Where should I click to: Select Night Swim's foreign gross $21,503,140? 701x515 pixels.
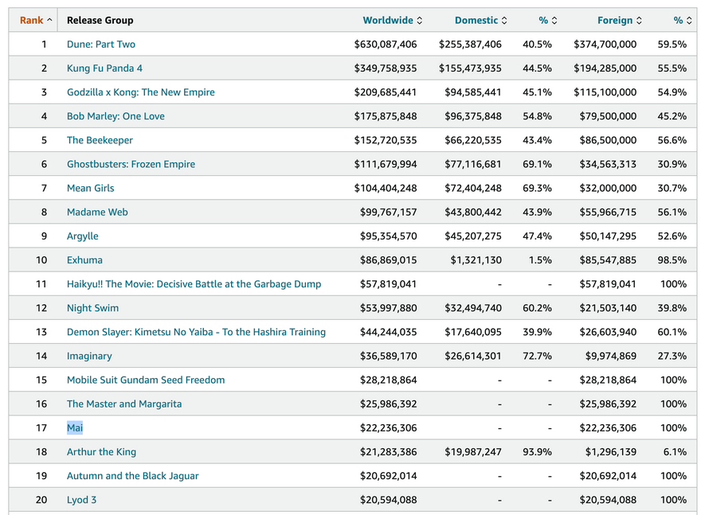click(x=608, y=308)
